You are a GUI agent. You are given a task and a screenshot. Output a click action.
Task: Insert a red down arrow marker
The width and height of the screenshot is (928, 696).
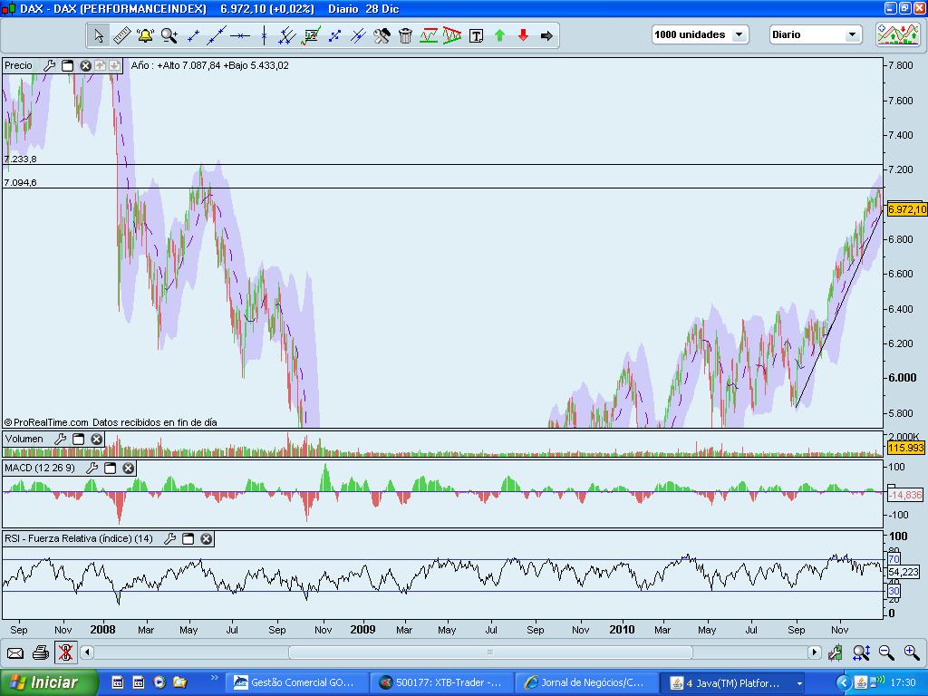pos(523,35)
